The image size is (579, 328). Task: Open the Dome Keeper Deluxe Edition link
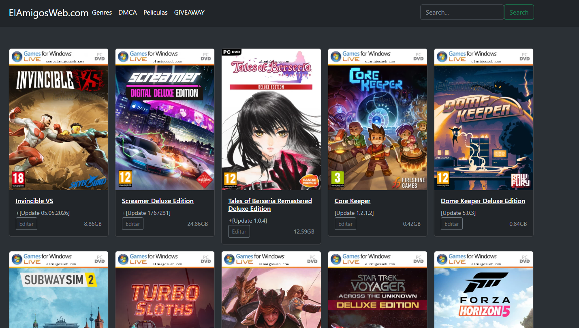point(483,201)
